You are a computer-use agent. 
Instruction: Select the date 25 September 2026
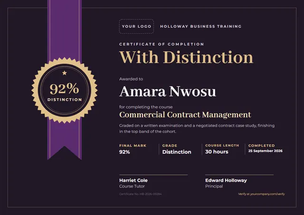266,151
